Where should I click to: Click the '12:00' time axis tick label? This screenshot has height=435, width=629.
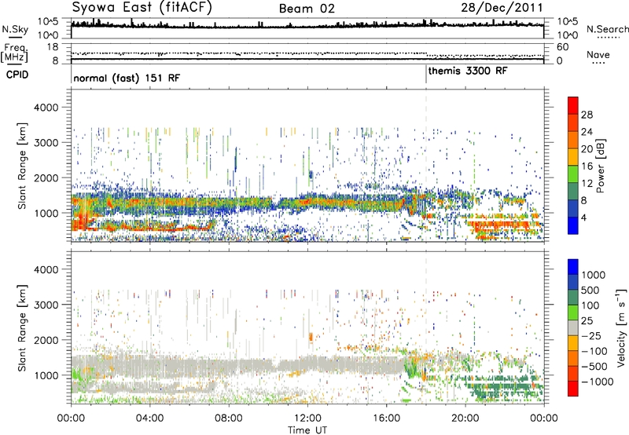click(307, 419)
